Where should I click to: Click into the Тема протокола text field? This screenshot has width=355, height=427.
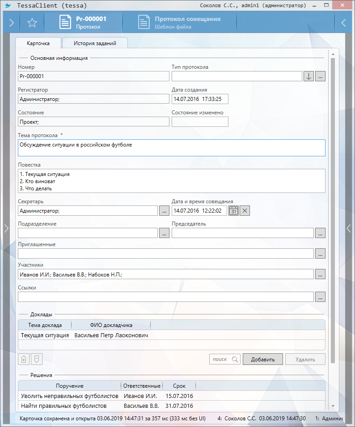pos(172,148)
